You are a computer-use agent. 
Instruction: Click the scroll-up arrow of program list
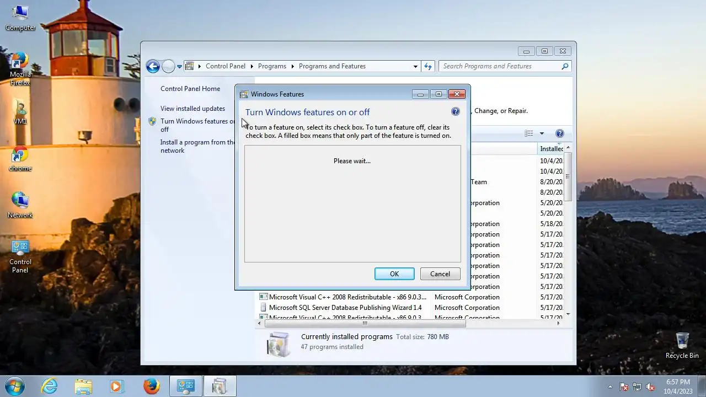568,148
